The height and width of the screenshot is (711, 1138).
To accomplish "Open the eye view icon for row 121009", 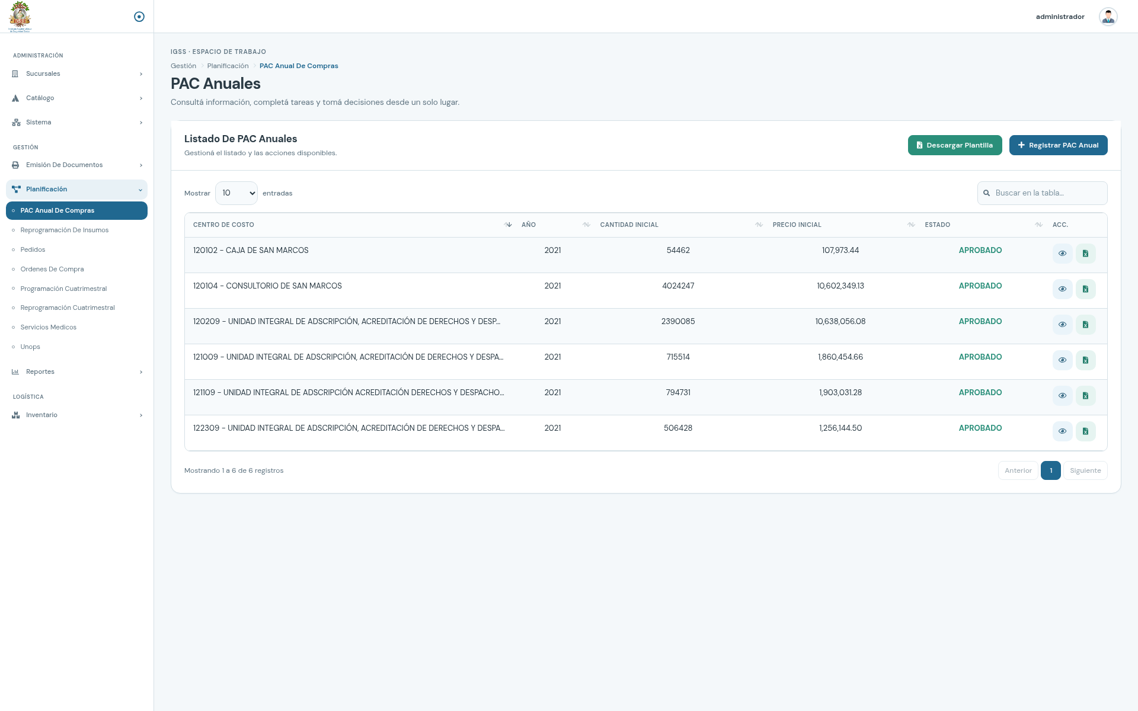I will [1062, 360].
